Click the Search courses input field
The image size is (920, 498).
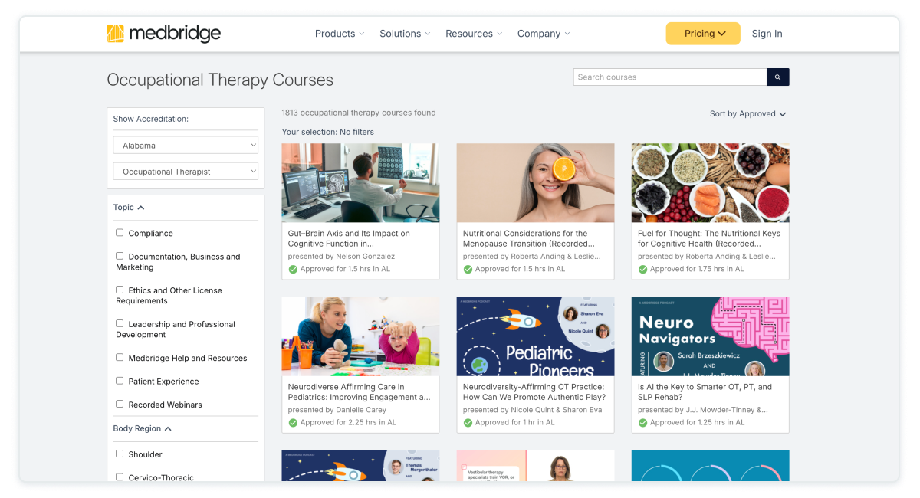click(670, 77)
